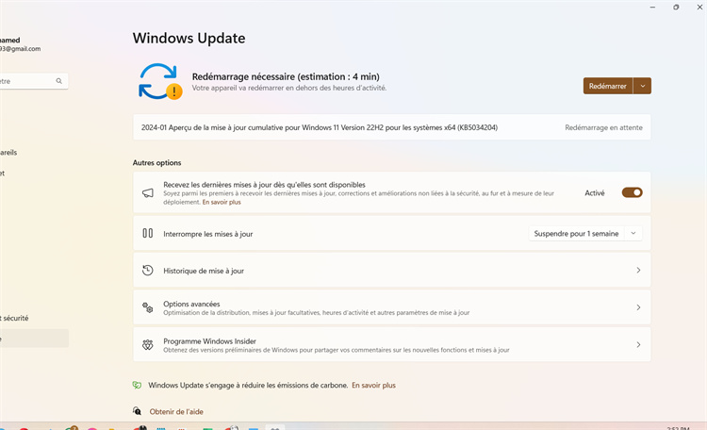Click the Windows Update page title
The image size is (707, 430).
189,39
